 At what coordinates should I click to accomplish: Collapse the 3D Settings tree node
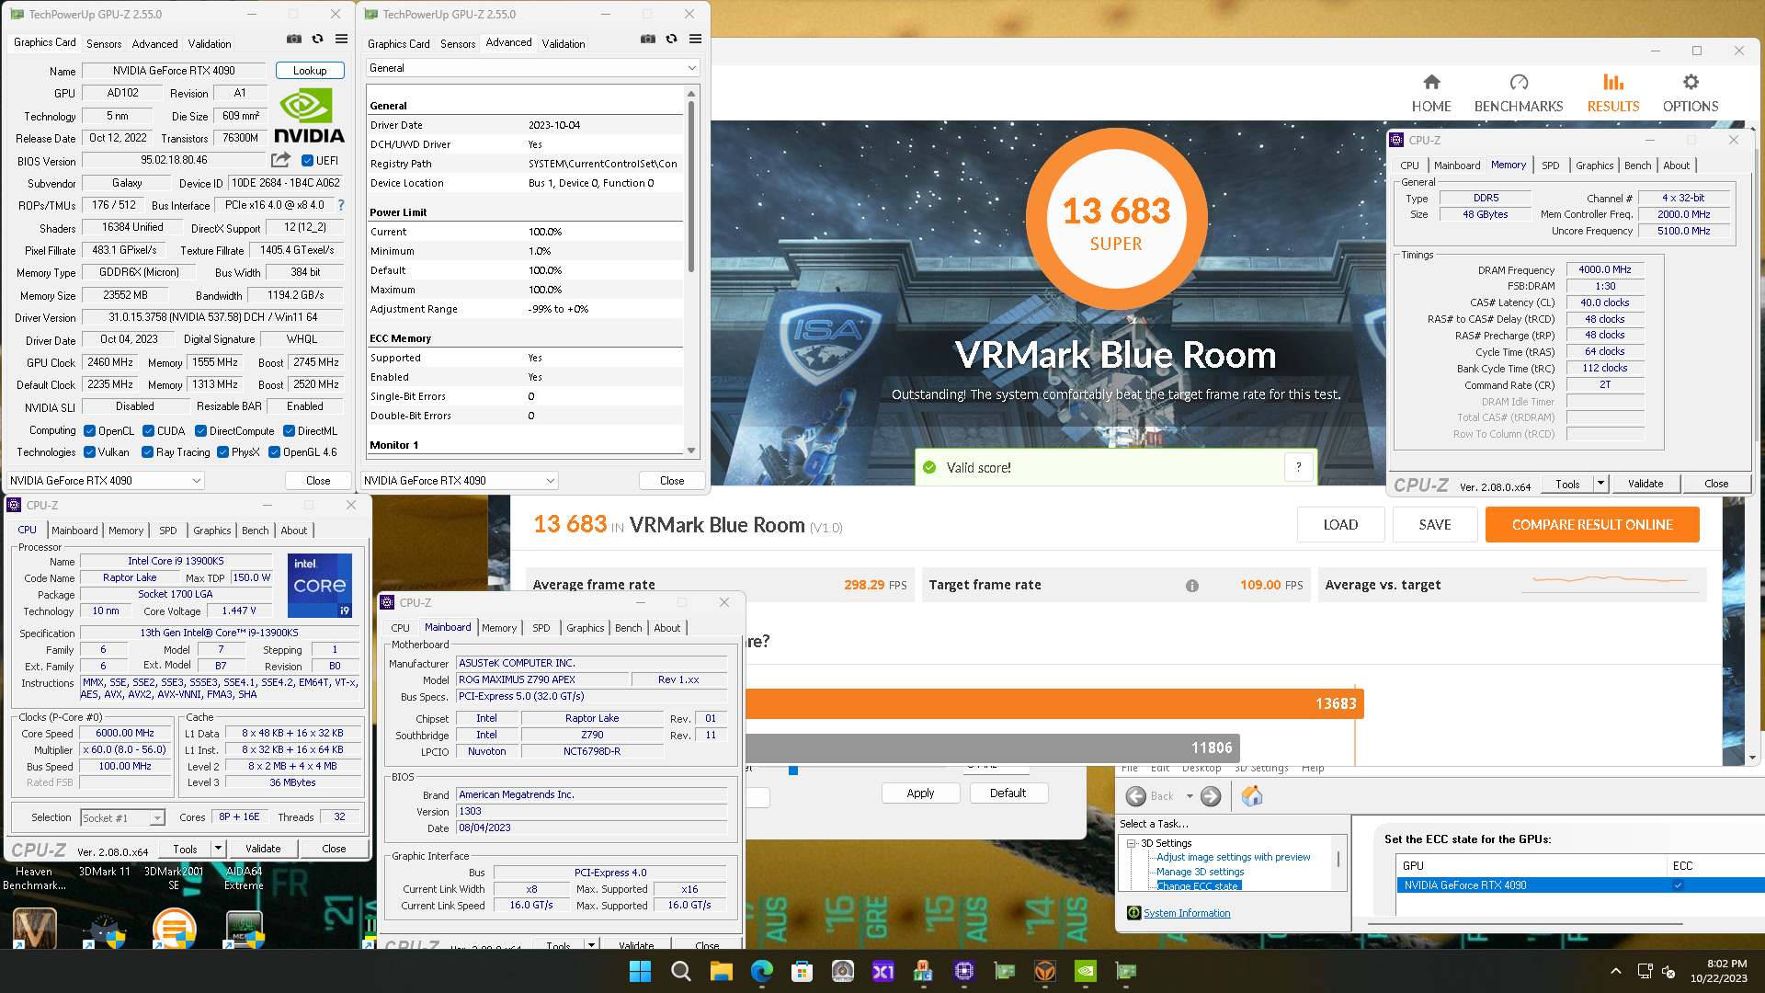point(1132,843)
